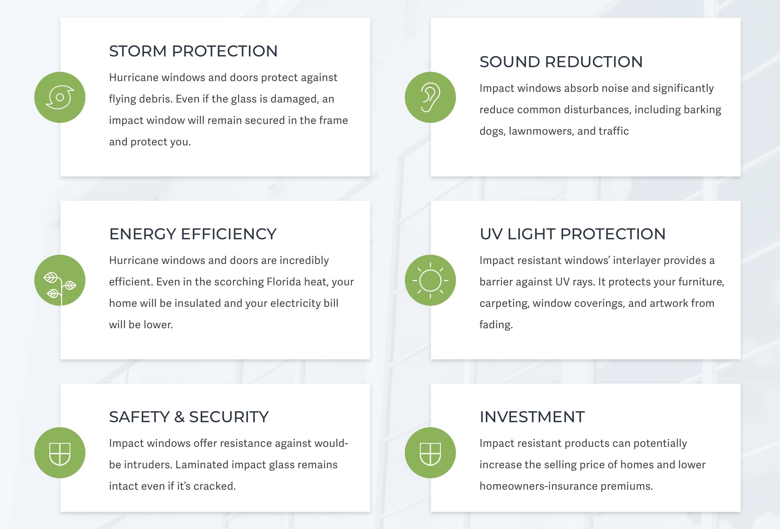Select the Storm Protection heading
Image resolution: width=780 pixels, height=529 pixels.
pyautogui.click(x=193, y=51)
